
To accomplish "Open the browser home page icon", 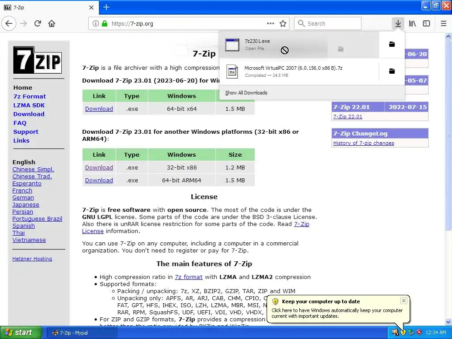I will (52, 23).
